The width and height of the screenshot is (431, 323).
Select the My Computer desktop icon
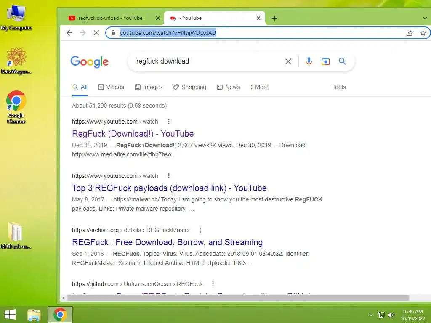click(16, 18)
